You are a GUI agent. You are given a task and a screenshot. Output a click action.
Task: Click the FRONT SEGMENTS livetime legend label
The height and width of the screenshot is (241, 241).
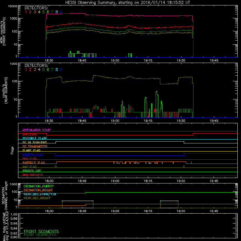[x=41, y=231]
